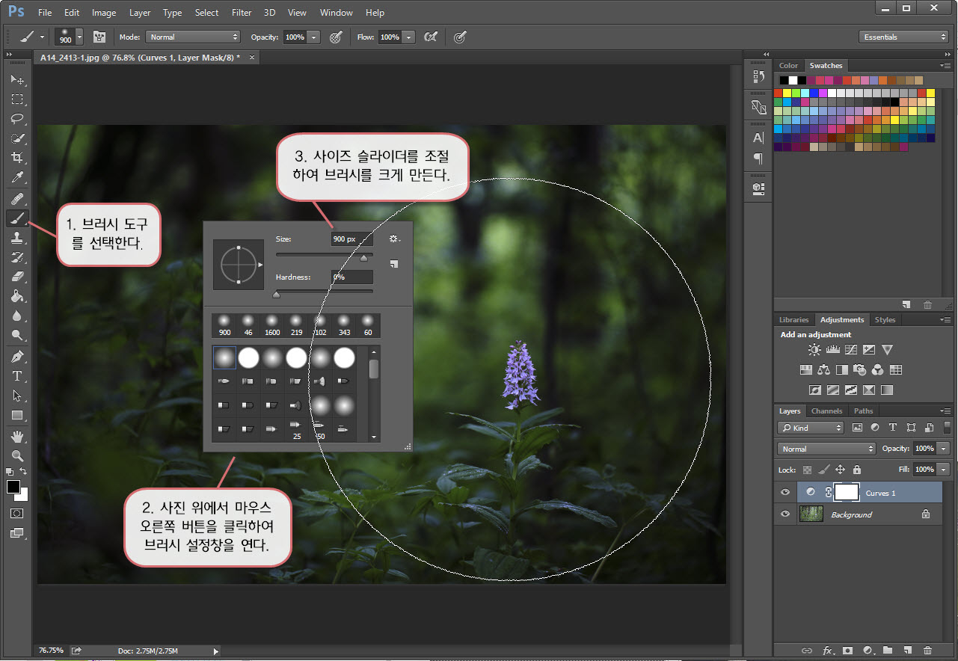958x661 pixels.
Task: Open the Essentials workspace dropdown
Action: click(903, 37)
